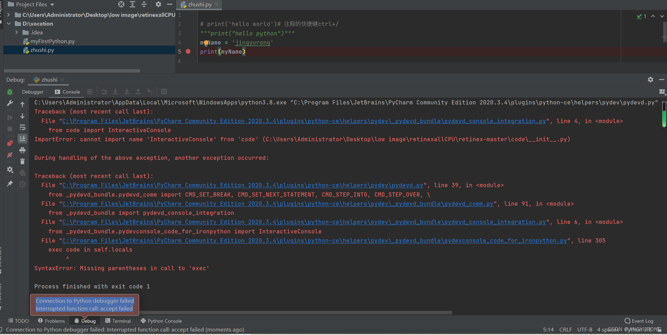
Task: Open debug tool window settings gear
Action: (650, 80)
